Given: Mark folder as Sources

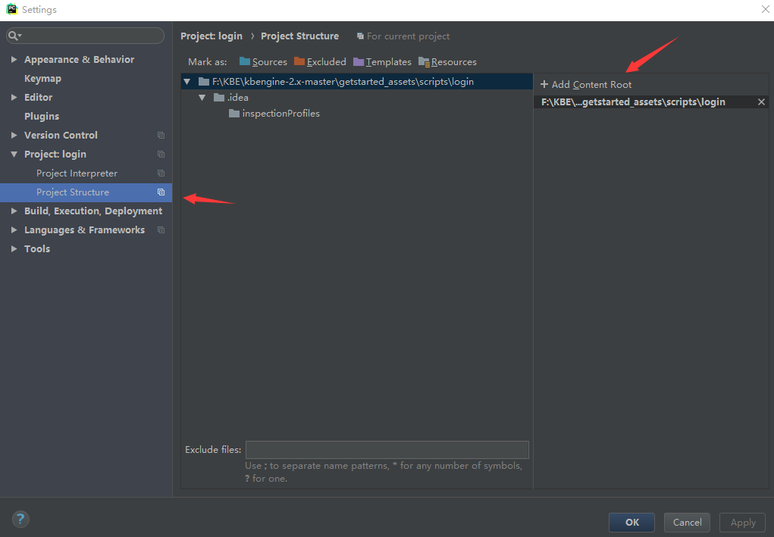Looking at the screenshot, I should click(263, 62).
